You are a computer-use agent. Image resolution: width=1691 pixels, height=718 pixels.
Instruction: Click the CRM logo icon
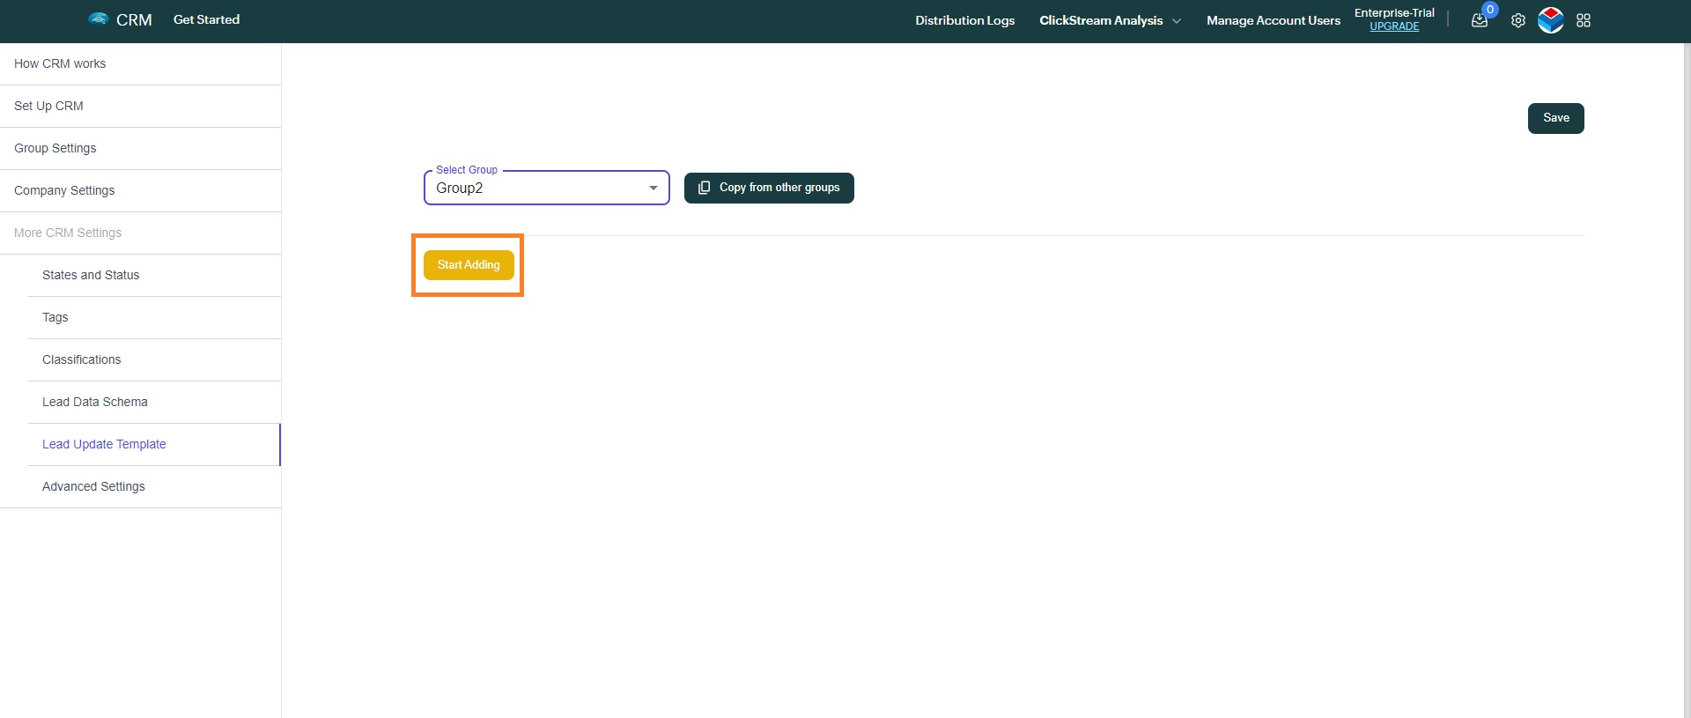98,19
